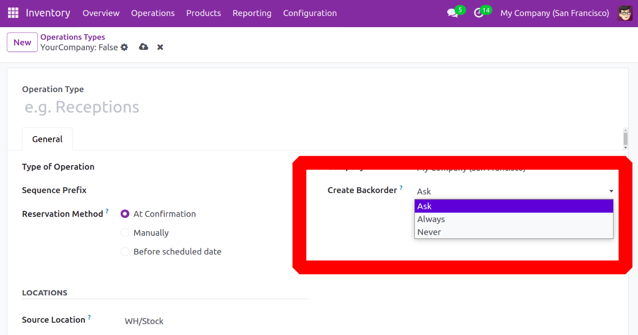Show Create Backorder help tooltip icon
638x335 pixels.
401,188
